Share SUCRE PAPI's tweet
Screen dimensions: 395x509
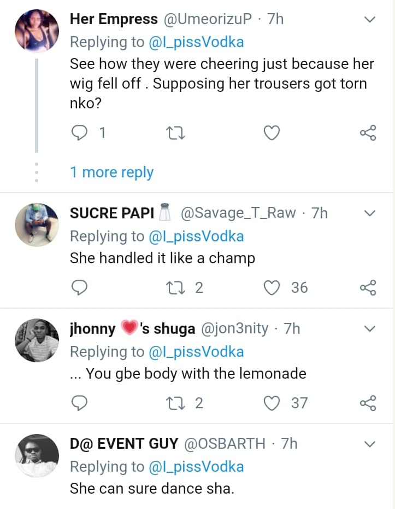click(x=368, y=287)
